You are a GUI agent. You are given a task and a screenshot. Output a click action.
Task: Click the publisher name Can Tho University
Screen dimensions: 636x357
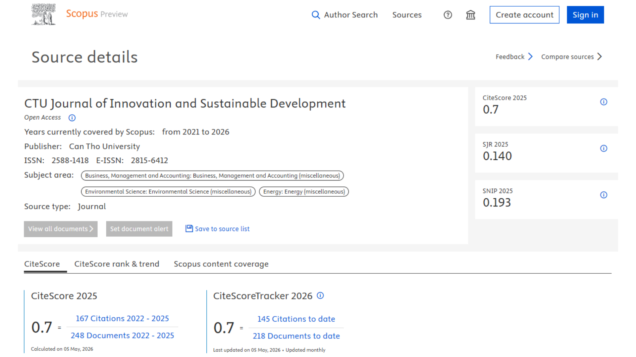(x=104, y=146)
